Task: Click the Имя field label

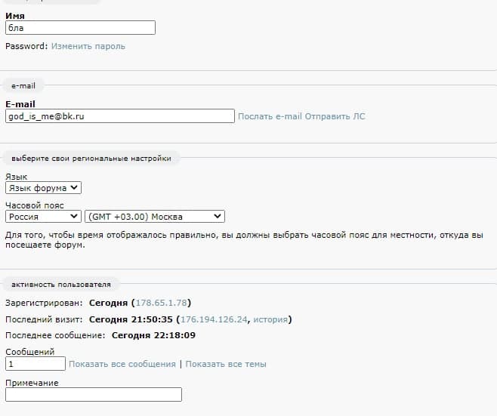Action: click(15, 16)
